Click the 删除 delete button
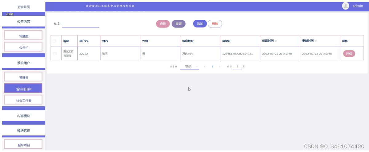This screenshot has width=369, height=152. [x=215, y=24]
